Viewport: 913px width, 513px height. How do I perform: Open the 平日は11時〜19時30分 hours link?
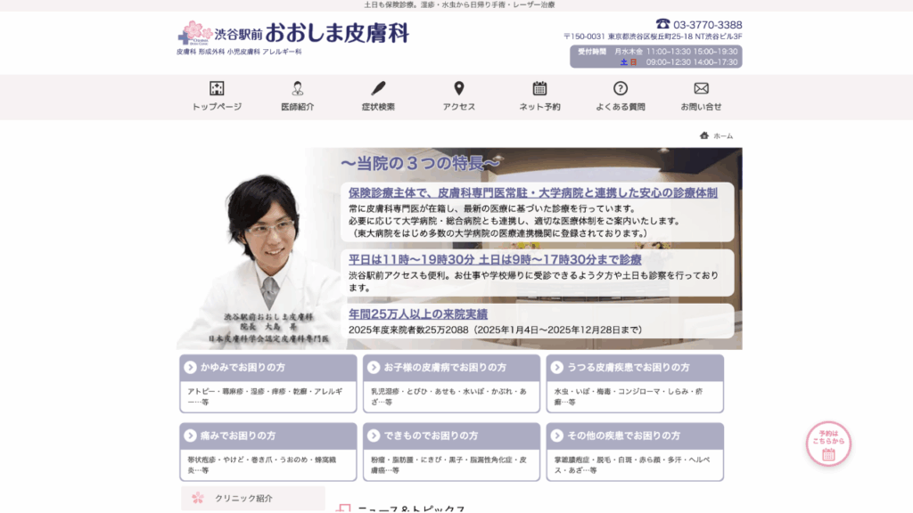[x=495, y=260]
